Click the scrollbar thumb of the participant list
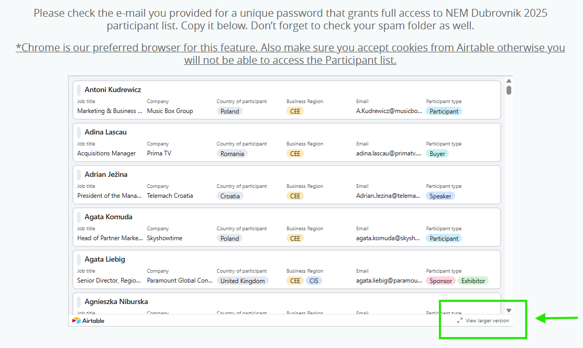Image resolution: width=583 pixels, height=348 pixels. pyautogui.click(x=509, y=90)
